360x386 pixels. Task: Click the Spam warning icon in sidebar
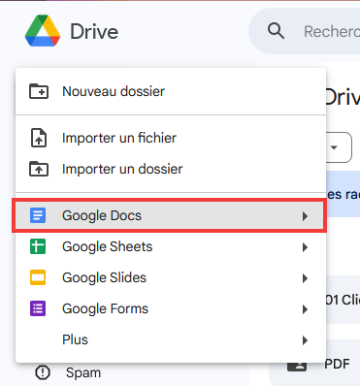[43, 372]
